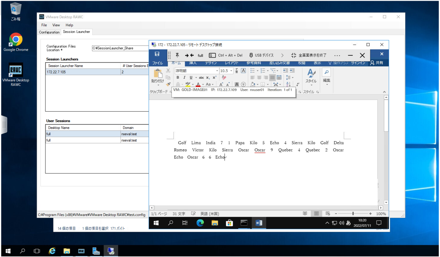This screenshot has height=257, width=440.
Task: Switch to the Configuration tab in RAWC
Action: point(49,32)
